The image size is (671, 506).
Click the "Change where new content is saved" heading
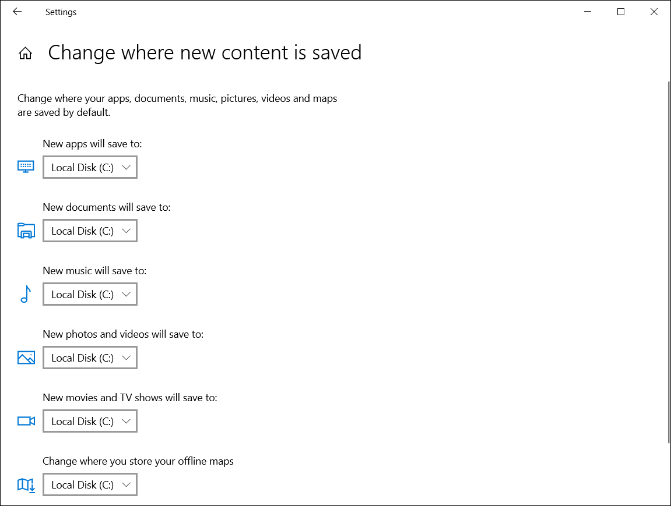coord(205,53)
